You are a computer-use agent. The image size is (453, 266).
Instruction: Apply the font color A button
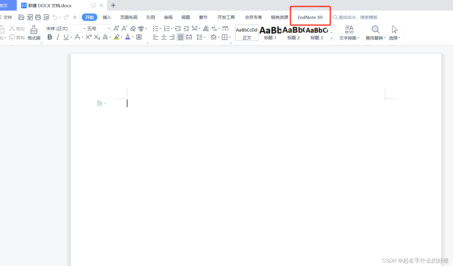(x=128, y=37)
